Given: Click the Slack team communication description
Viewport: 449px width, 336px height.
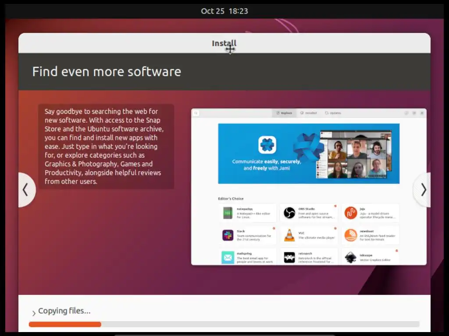Looking at the screenshot, I should tap(254, 238).
